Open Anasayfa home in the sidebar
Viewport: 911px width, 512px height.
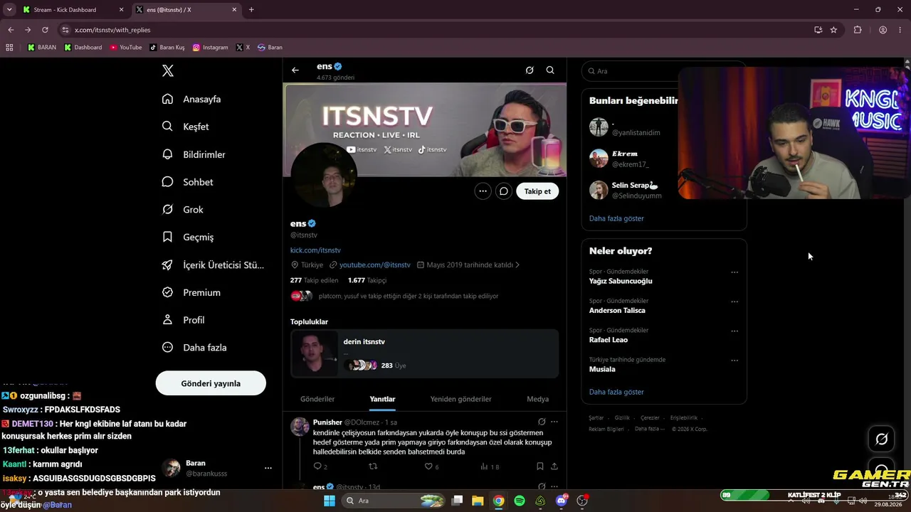(x=192, y=99)
